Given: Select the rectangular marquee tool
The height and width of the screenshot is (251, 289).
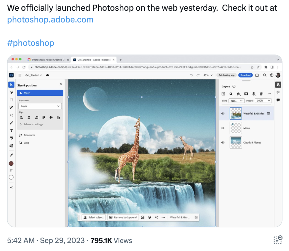Looking at the screenshot, I should (x=11, y=100).
